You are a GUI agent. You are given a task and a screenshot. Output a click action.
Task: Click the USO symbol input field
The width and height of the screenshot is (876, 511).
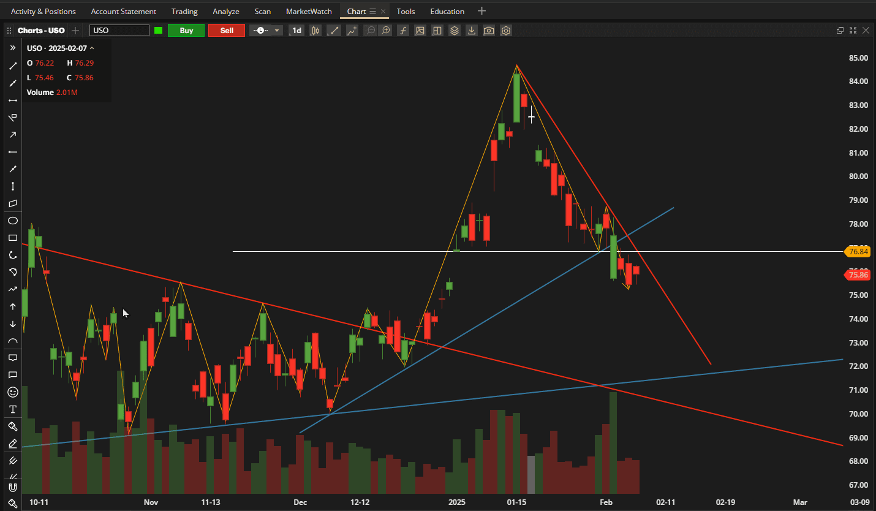(119, 30)
